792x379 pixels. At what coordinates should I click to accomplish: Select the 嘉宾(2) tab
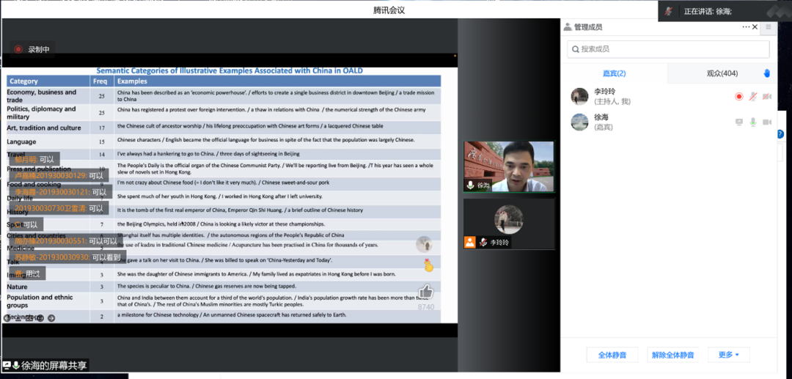614,73
